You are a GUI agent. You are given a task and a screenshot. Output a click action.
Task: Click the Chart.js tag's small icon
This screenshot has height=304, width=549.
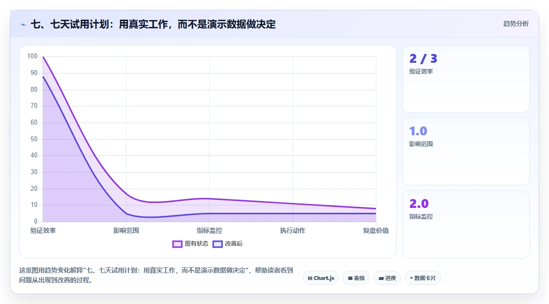click(310, 279)
